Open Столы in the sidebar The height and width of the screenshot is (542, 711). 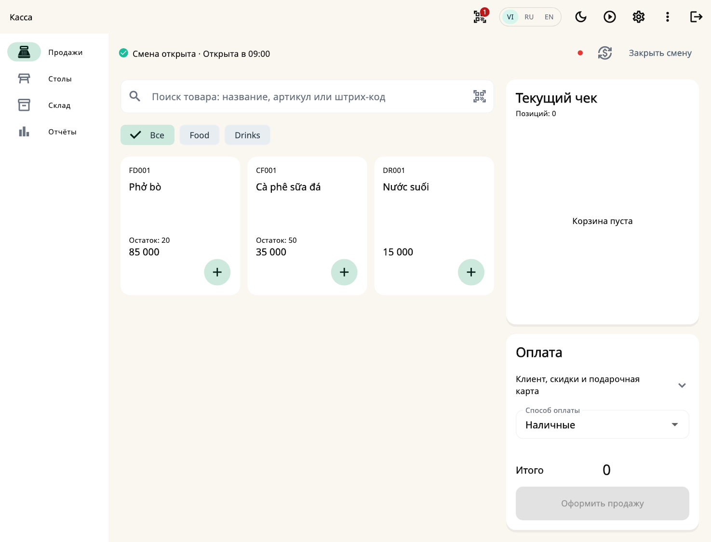(x=54, y=79)
